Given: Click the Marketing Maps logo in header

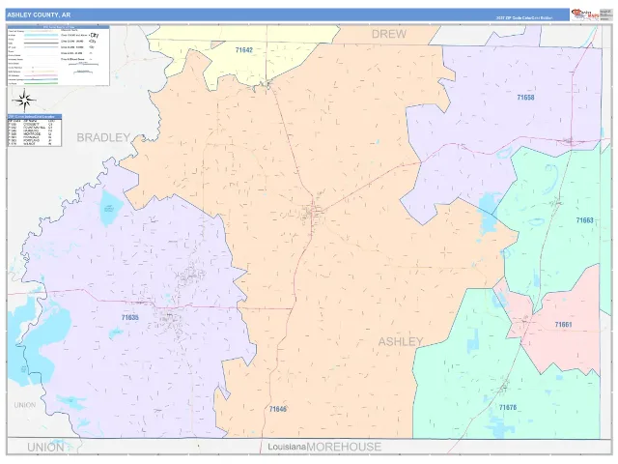Looking at the screenshot, I should pyautogui.click(x=585, y=14).
